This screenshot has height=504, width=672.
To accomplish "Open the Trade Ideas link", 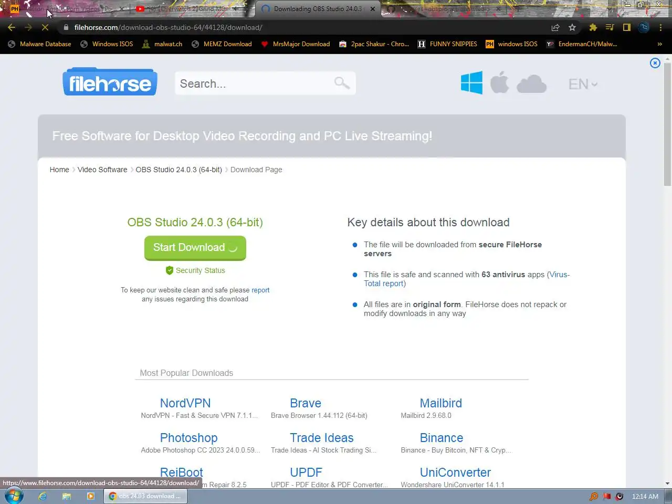I will pyautogui.click(x=322, y=438).
